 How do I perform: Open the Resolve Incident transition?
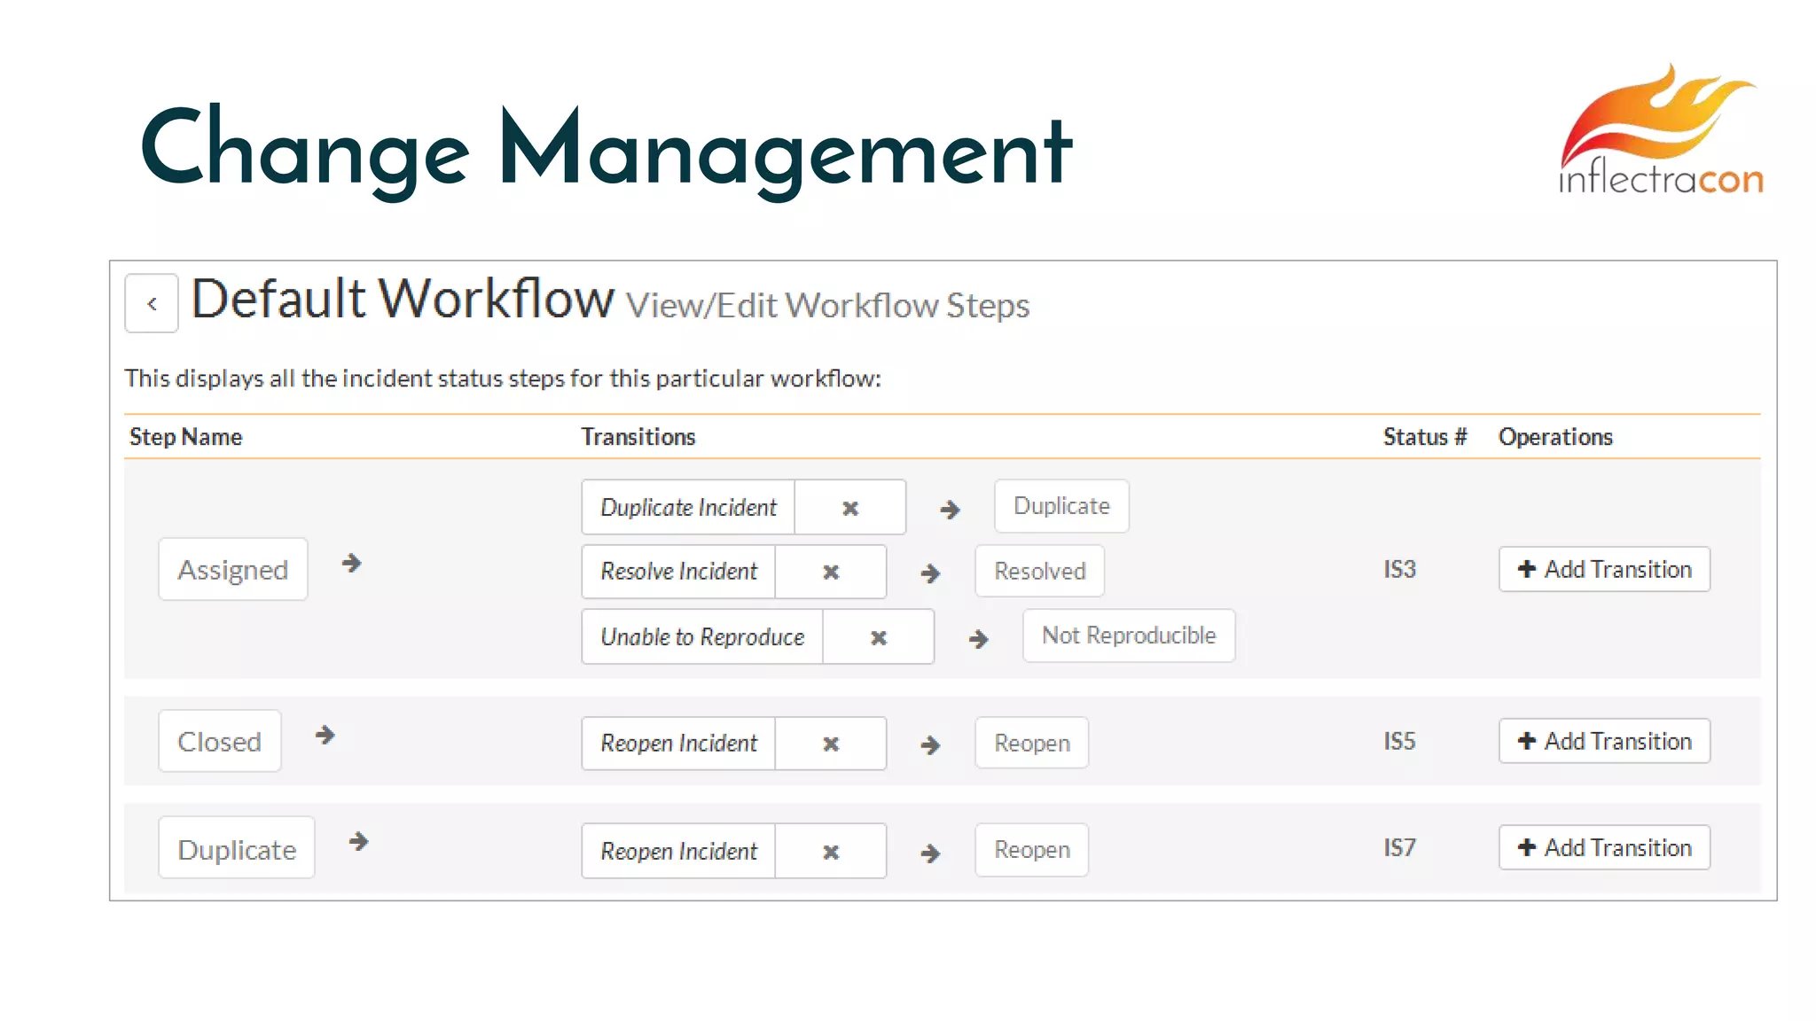tap(678, 572)
